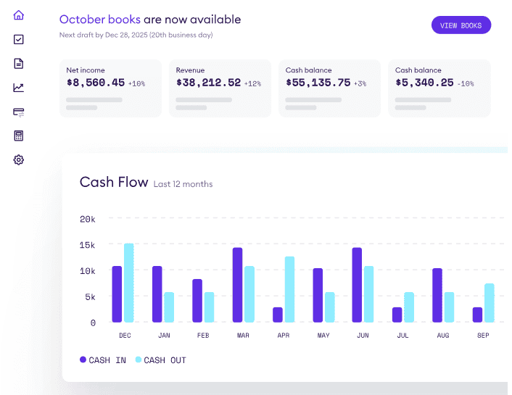This screenshot has height=395, width=512.
Task: Select the trend line chart icon
Action: click(19, 88)
